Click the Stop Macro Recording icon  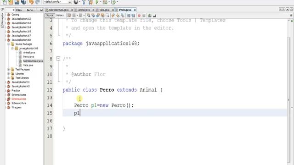click(144, 16)
